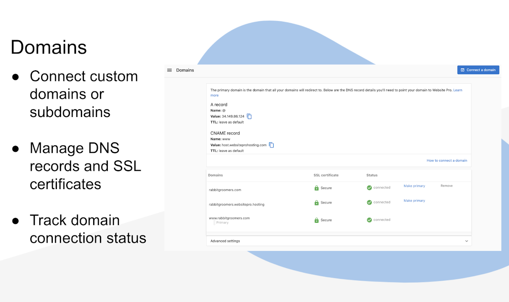This screenshot has height=302, width=509.
Task: Click the SSL lock for rabbitgroomers.websitepro.hosting
Action: coord(316,202)
